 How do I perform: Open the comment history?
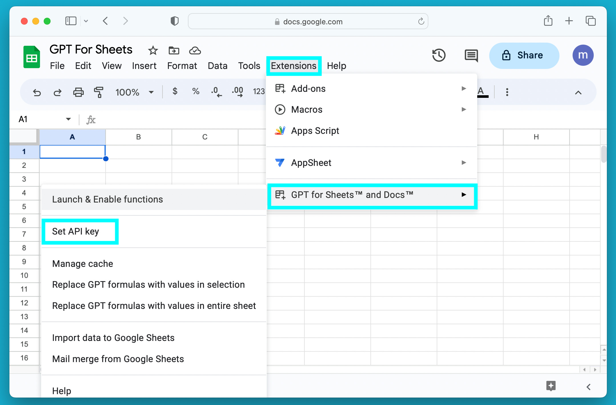click(x=471, y=55)
